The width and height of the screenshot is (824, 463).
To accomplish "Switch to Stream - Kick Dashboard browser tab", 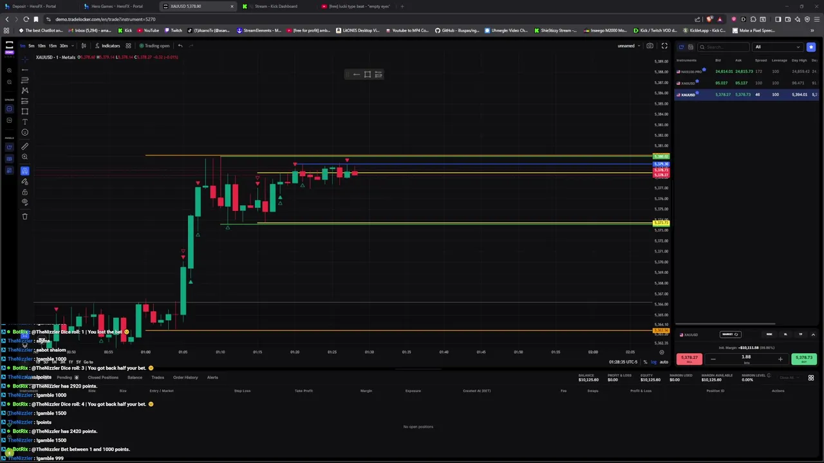I will (x=276, y=6).
